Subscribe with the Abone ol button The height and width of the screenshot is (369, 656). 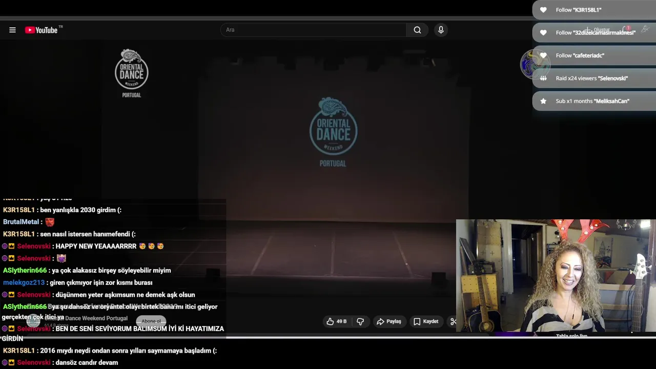(x=151, y=321)
